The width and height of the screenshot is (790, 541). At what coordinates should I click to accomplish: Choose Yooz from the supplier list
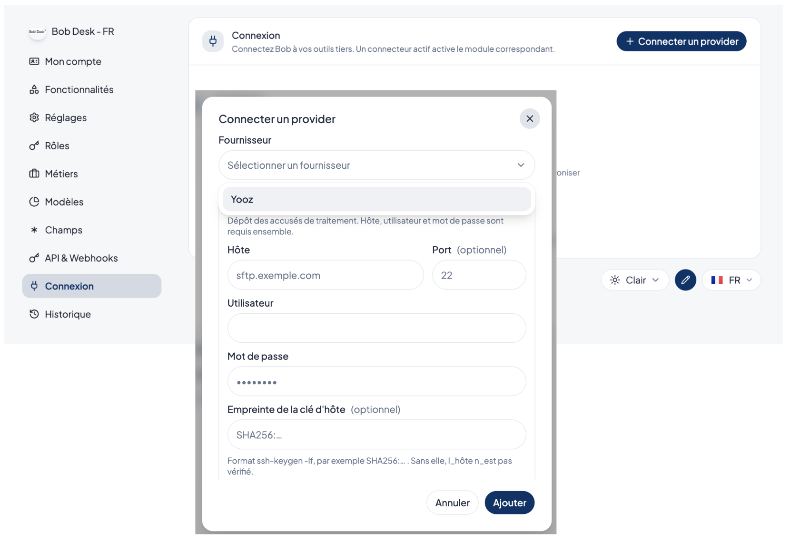[376, 199]
